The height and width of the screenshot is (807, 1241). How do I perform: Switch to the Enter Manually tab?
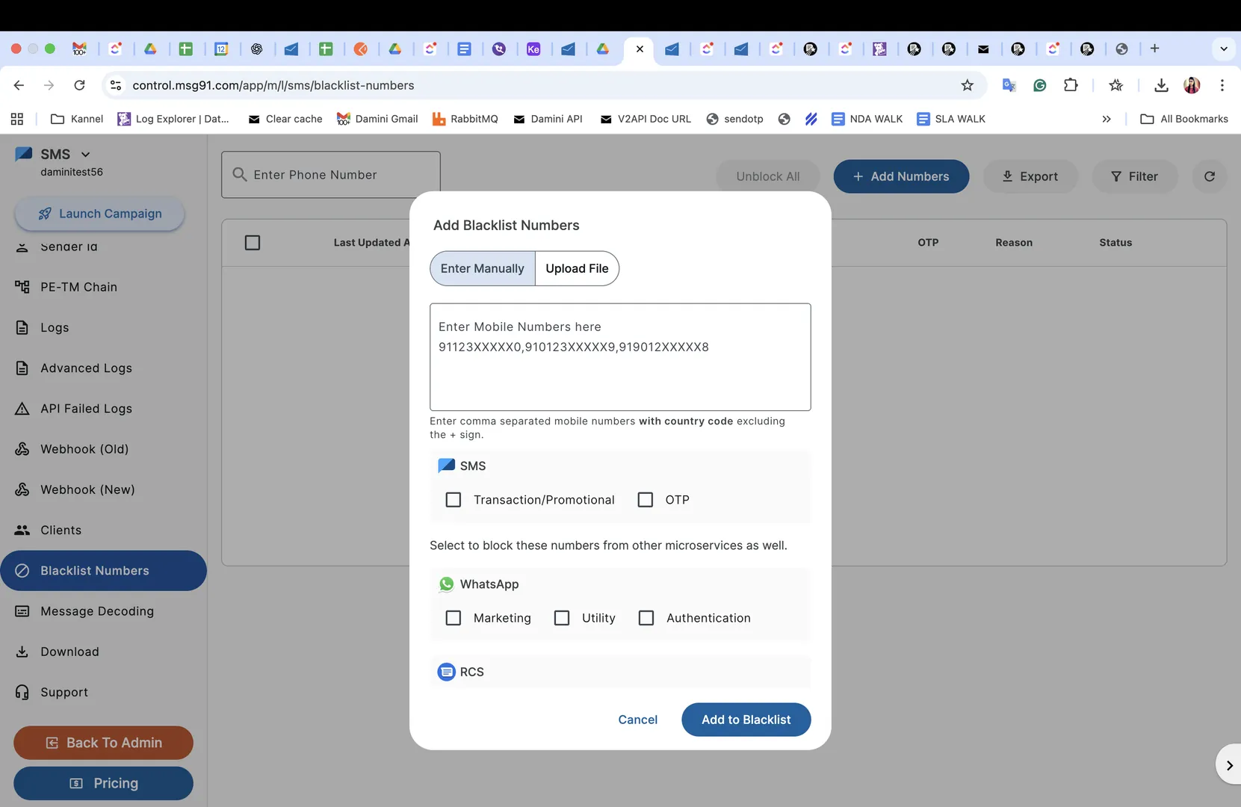(x=483, y=268)
